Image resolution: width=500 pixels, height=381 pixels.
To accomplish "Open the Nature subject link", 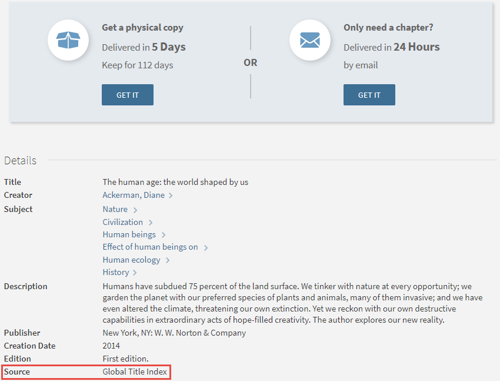I will click(x=115, y=209).
